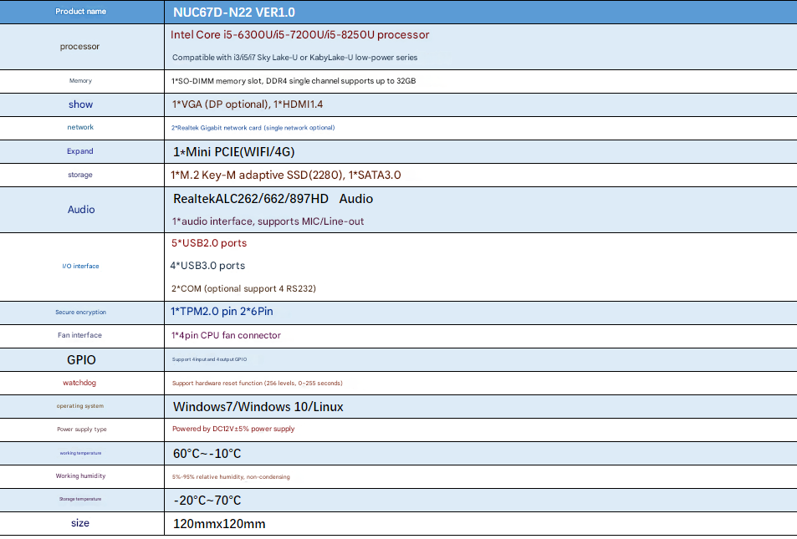The image size is (797, 539).
Task: Click the 'Storage temperature' row label
Action: pos(80,499)
